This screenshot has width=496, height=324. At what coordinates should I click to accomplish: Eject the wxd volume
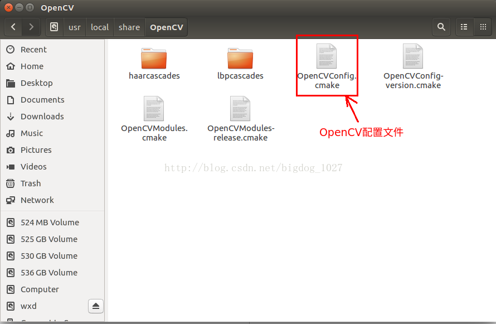coord(95,306)
